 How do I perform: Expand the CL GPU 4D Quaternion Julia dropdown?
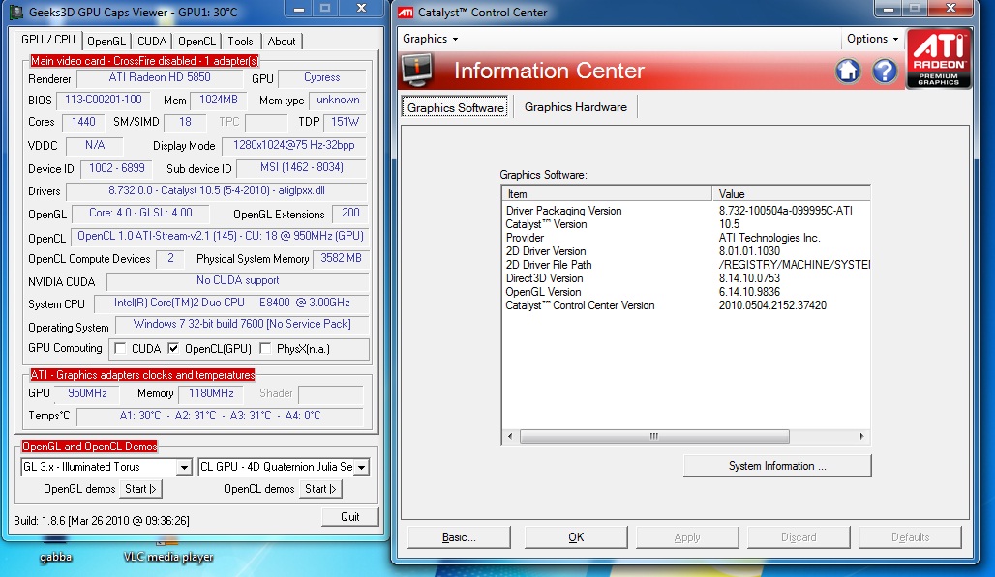tap(361, 468)
